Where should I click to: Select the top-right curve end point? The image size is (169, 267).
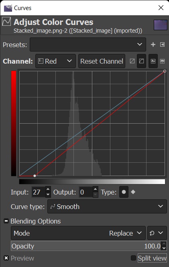coord(165,71)
